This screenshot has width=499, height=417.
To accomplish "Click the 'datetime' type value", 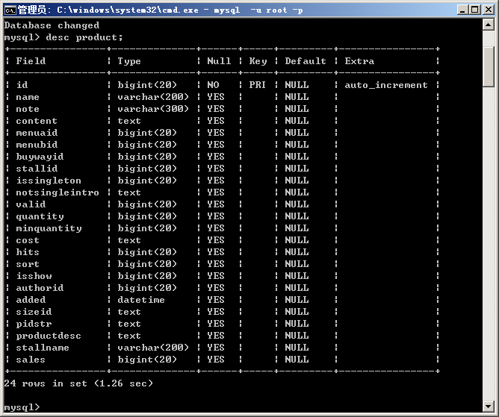I will click(x=141, y=300).
